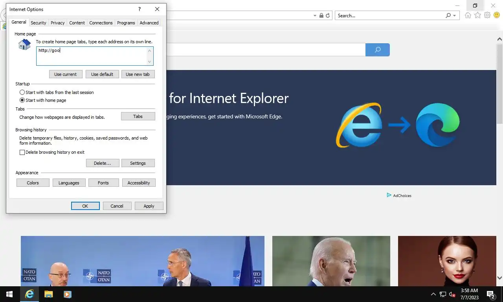Click the home page house icon

tap(24, 44)
